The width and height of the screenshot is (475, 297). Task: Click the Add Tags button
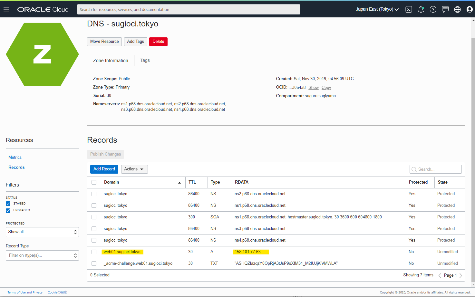tap(136, 42)
